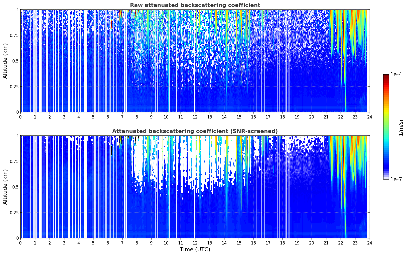Click the '18' hour tick on the bottom plot
Image resolution: width=406 pixels, height=255 pixels.
[282, 243]
